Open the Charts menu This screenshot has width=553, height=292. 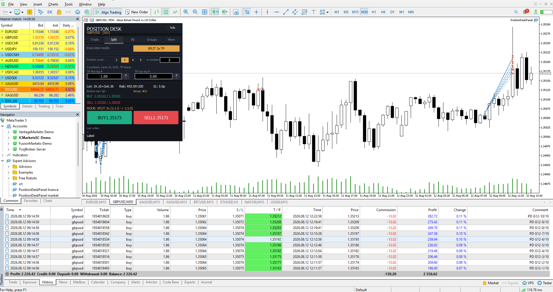(x=53, y=4)
